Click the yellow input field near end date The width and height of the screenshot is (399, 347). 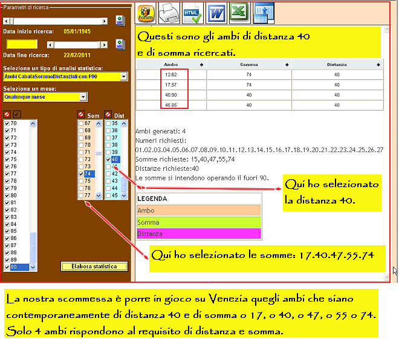click(22, 44)
